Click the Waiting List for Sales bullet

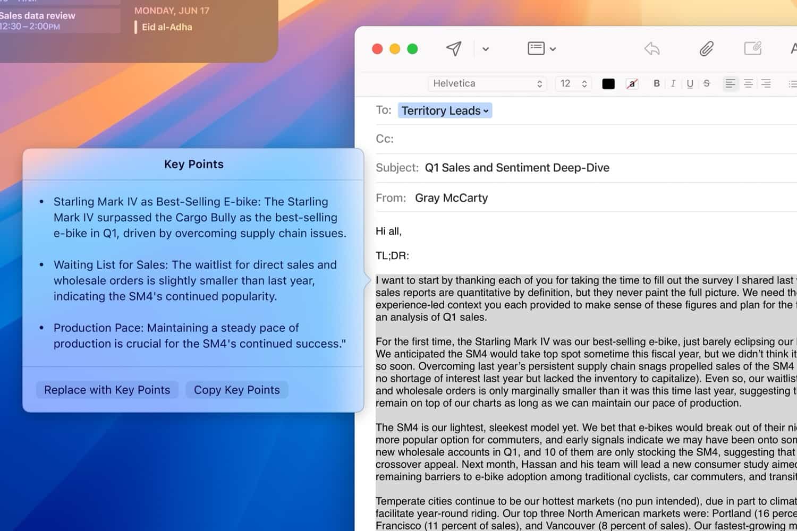tap(195, 280)
